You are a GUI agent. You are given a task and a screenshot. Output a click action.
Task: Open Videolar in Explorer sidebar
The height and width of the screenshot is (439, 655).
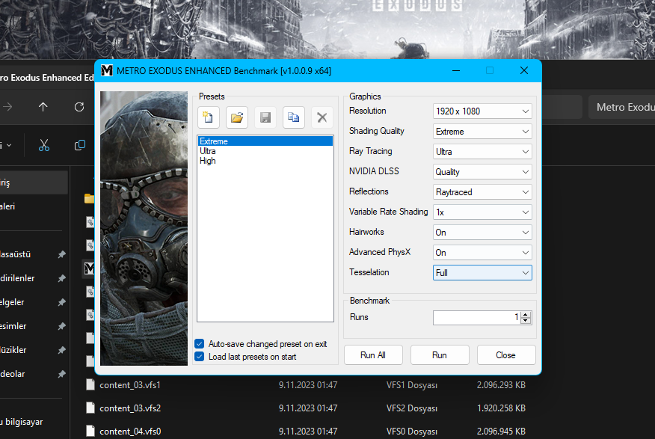[x=12, y=374]
